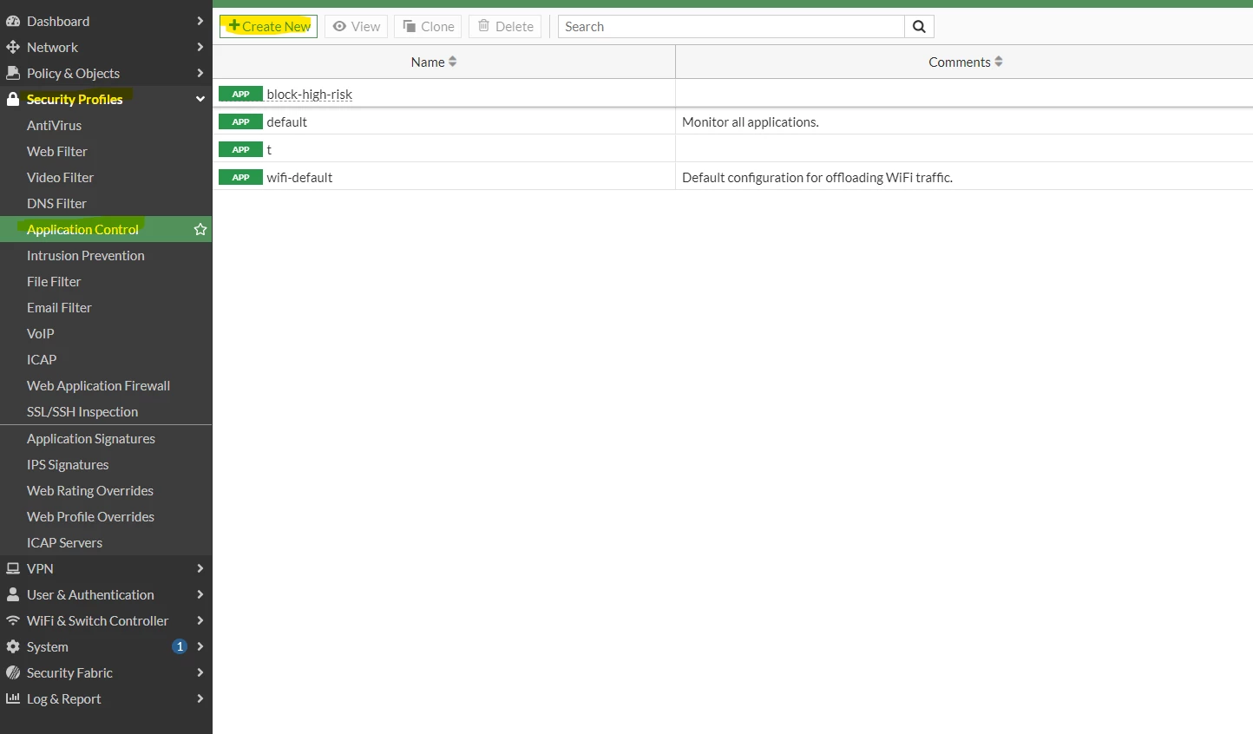The image size is (1253, 734).
Task: Expand the User & Authentication chevron
Action: click(200, 594)
